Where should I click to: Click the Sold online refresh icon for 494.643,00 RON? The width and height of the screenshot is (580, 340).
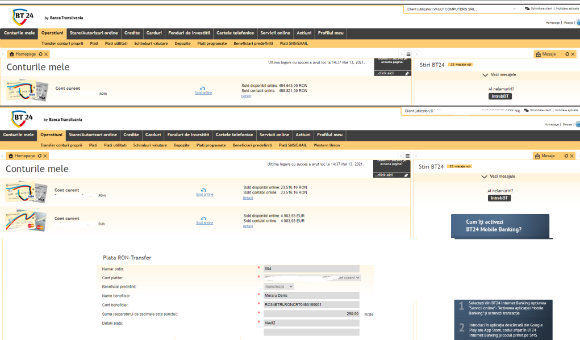tap(203, 89)
